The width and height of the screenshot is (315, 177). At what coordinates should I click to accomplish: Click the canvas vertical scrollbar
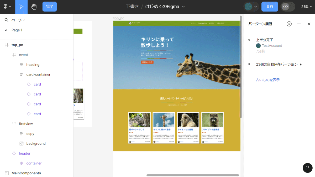click(241, 67)
